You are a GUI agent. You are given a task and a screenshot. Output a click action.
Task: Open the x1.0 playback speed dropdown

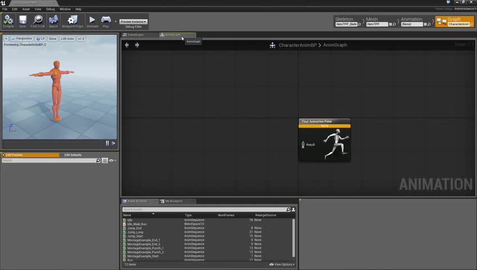point(81,39)
